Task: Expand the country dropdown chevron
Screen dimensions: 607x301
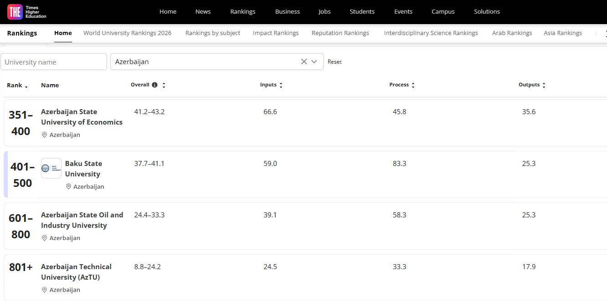Action: (x=314, y=62)
